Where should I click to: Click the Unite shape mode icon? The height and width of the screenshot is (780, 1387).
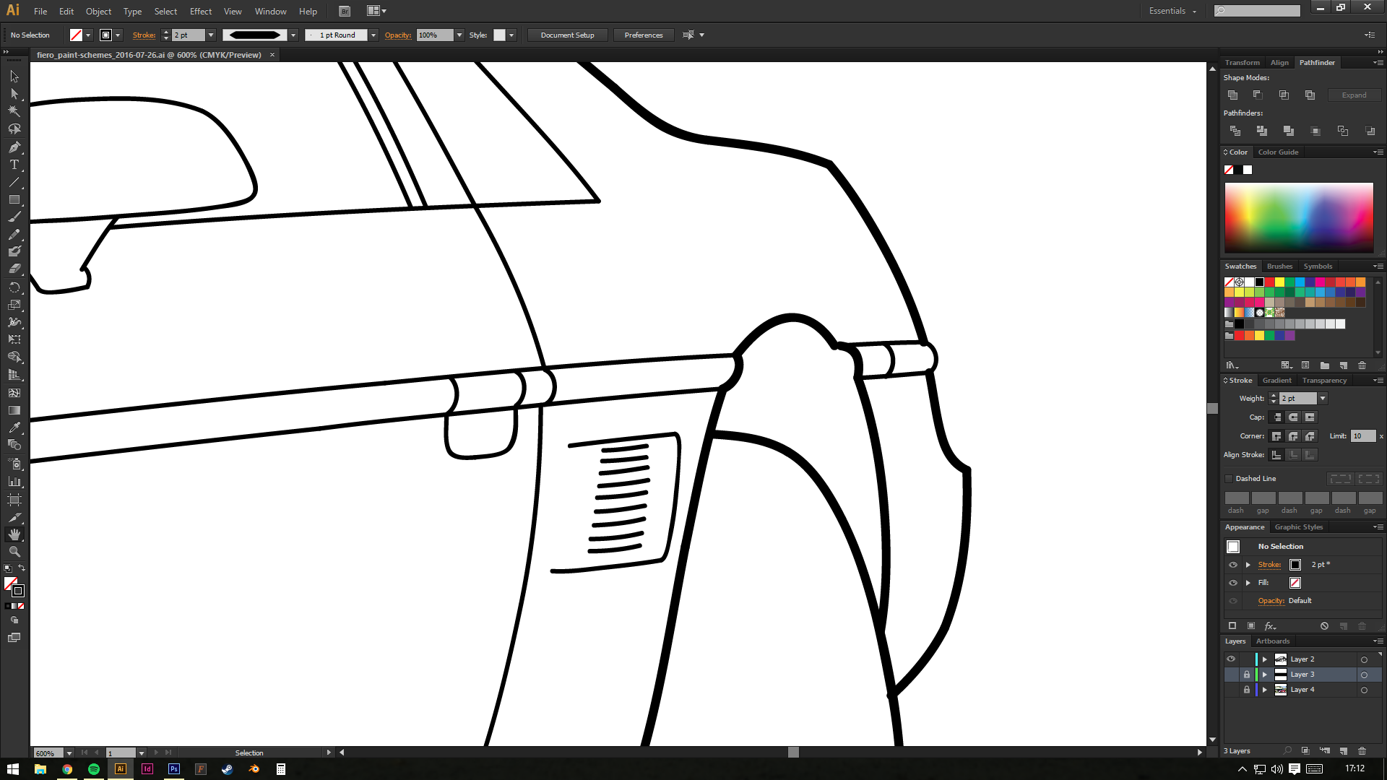(1232, 95)
